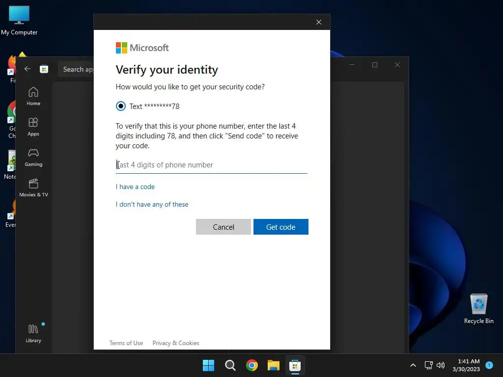
Task: Launch Google Chrome from taskbar
Action: pos(252,365)
